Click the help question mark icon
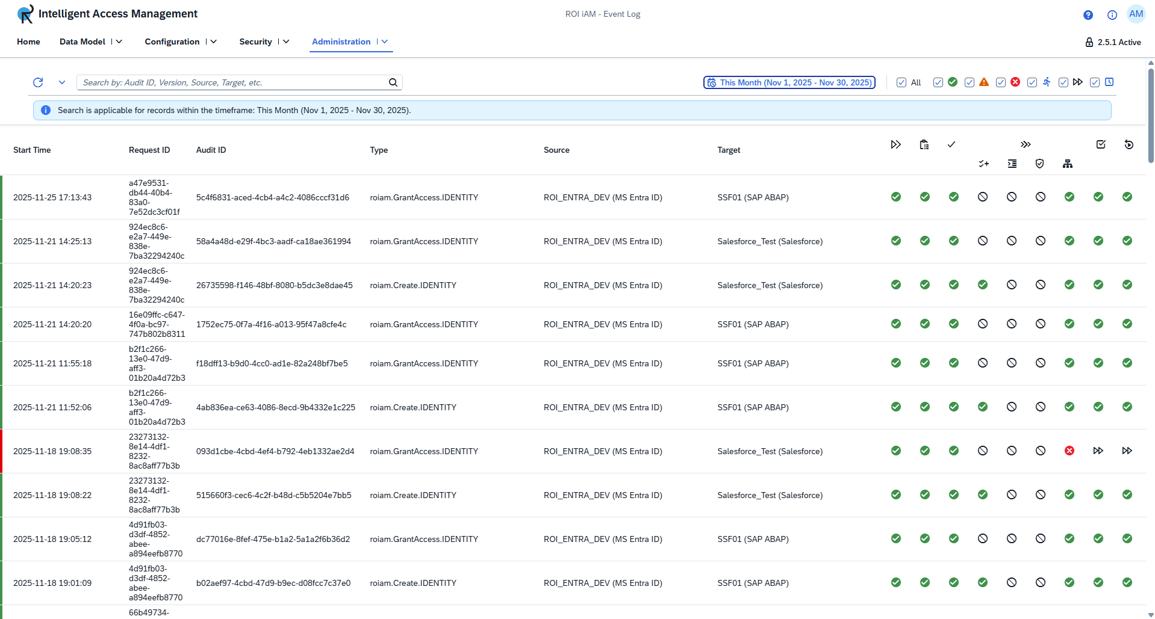 pyautogui.click(x=1088, y=14)
